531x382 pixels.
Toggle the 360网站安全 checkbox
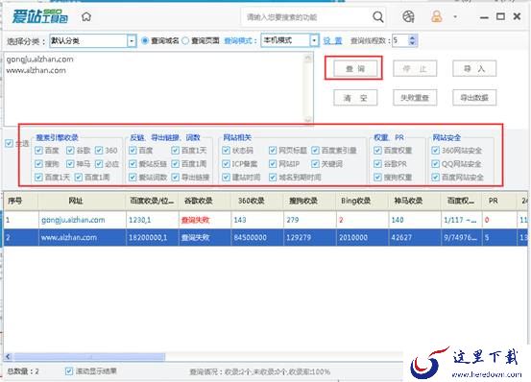tap(436, 151)
